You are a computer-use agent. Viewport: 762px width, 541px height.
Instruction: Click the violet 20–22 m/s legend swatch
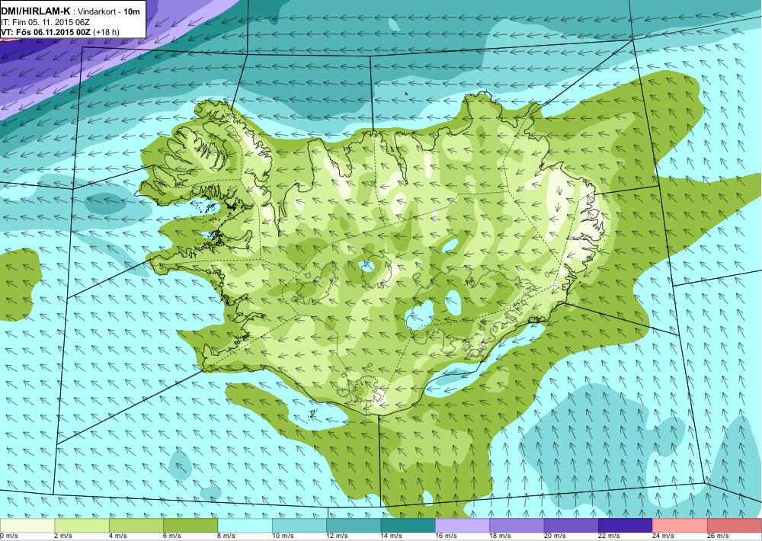point(571,526)
